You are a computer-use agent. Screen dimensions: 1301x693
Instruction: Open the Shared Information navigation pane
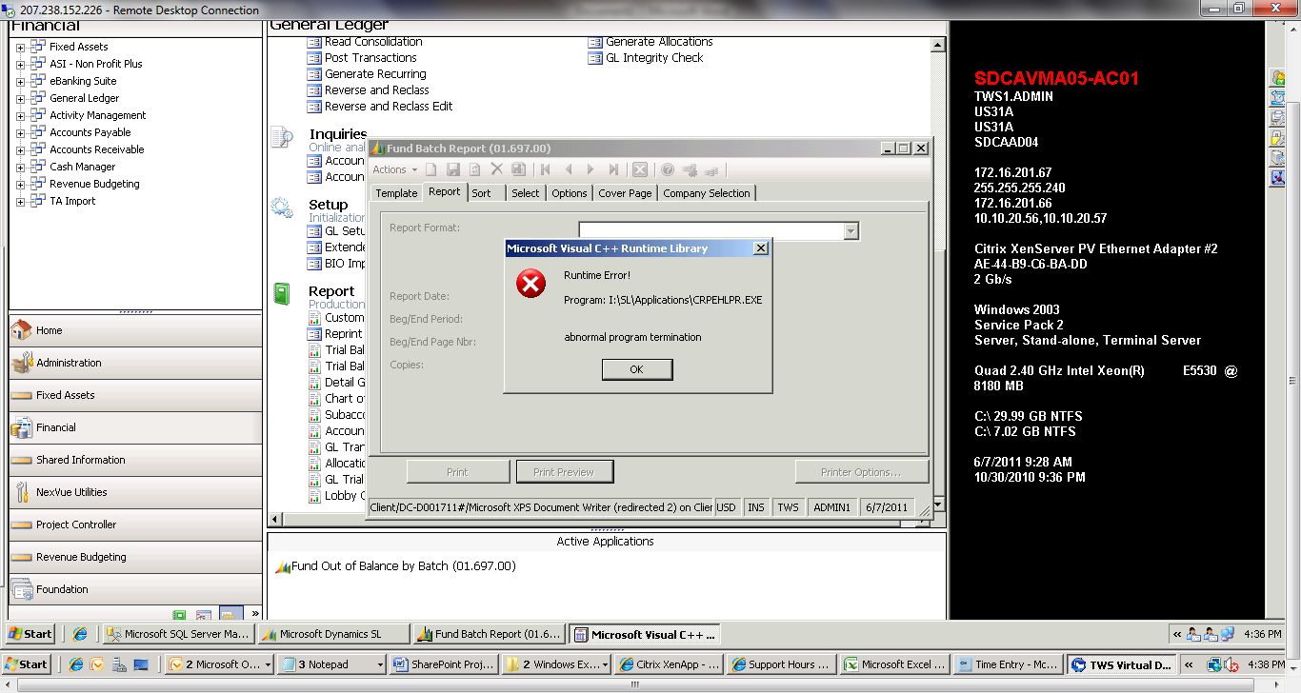tap(135, 461)
